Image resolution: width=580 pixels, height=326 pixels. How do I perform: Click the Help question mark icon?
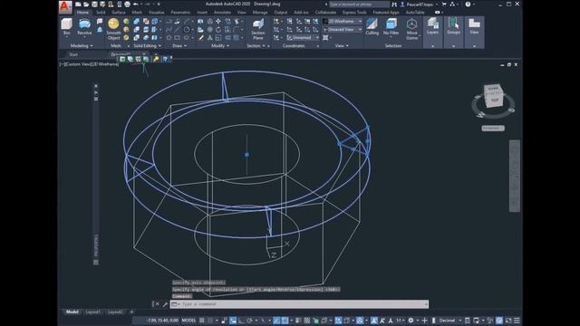(468, 4)
